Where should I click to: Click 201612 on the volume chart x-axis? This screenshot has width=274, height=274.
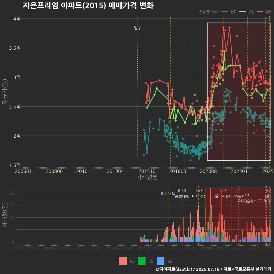coord(159,248)
